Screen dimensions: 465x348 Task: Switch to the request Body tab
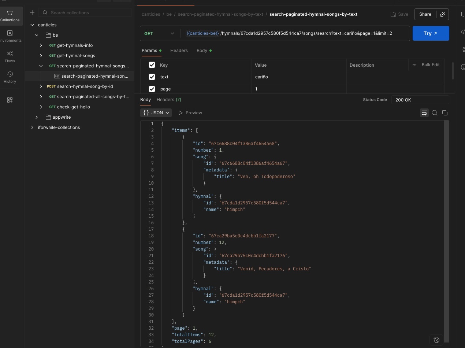(x=204, y=51)
